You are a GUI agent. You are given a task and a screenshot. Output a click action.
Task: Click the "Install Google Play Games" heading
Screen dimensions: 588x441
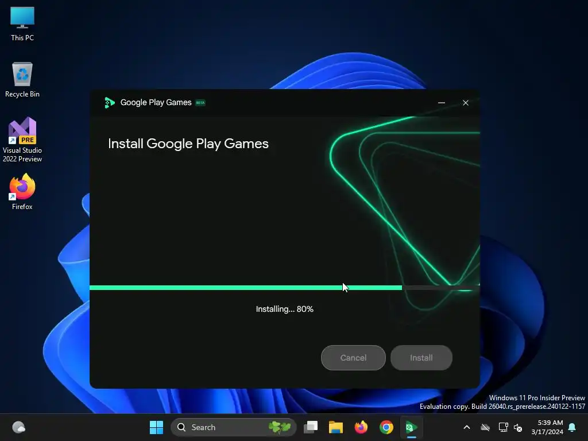click(x=188, y=144)
